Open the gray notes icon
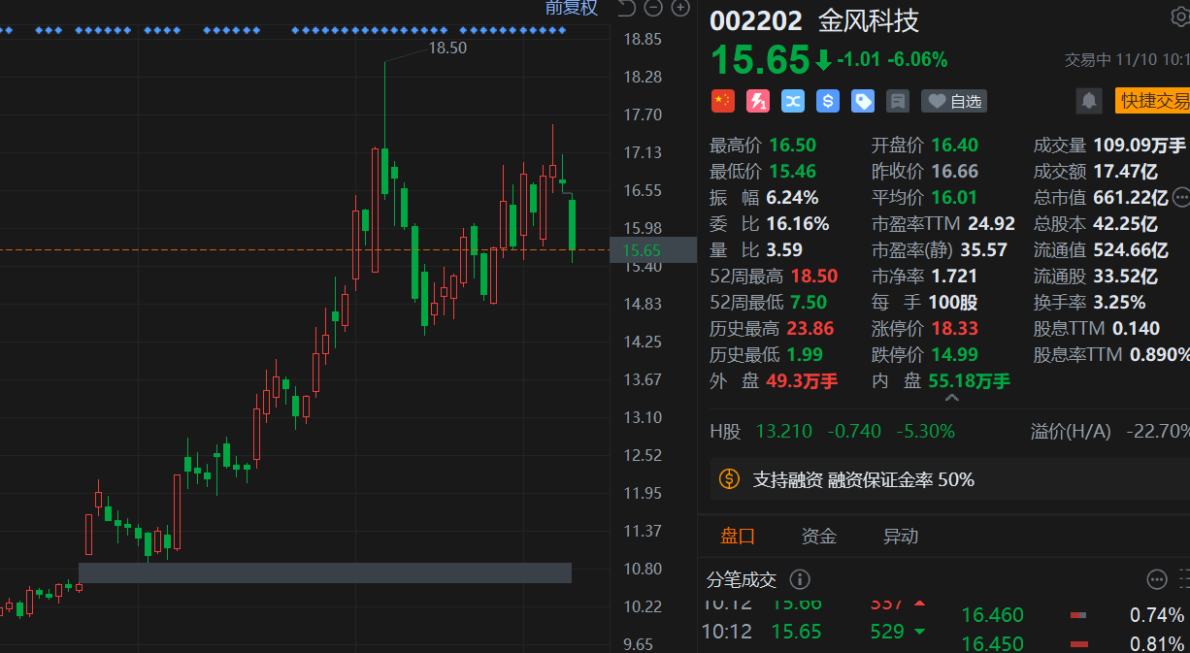1190x653 pixels. click(897, 101)
